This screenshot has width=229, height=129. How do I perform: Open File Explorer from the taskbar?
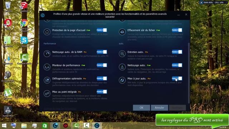pyautogui.click(x=24, y=126)
